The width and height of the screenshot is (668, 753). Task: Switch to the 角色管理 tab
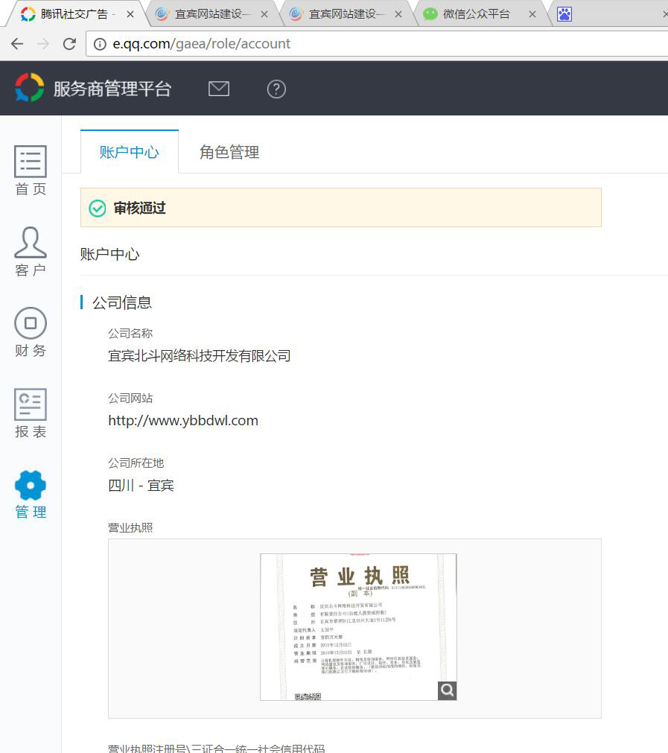[228, 152]
